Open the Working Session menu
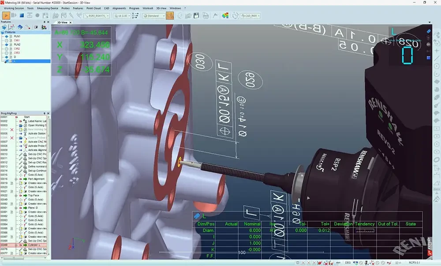Image resolution: width=441 pixels, height=266 pixels. click(14, 8)
